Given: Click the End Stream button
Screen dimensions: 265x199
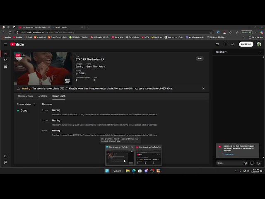Looking at the screenshot, I should [x=246, y=44].
